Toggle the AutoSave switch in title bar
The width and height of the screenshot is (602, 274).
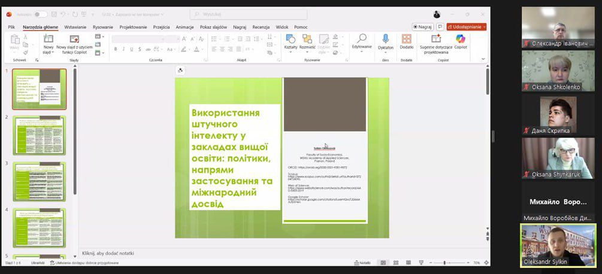coord(40,14)
